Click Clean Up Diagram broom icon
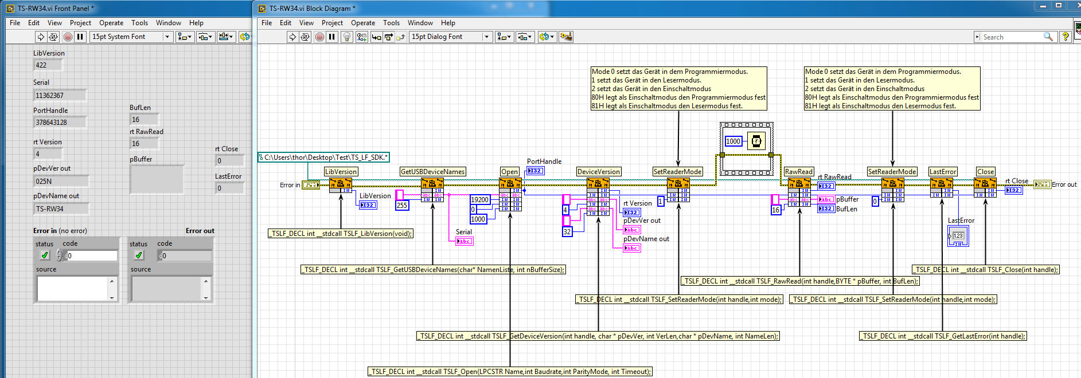Viewport: 1081px width, 378px height. (566, 37)
